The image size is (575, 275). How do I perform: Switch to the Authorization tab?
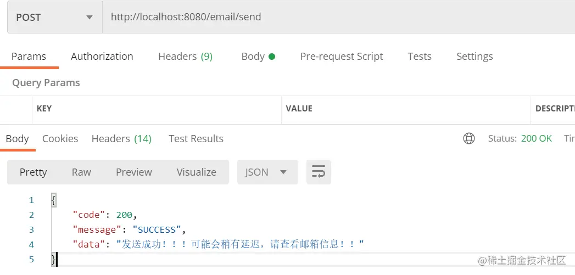click(x=102, y=57)
